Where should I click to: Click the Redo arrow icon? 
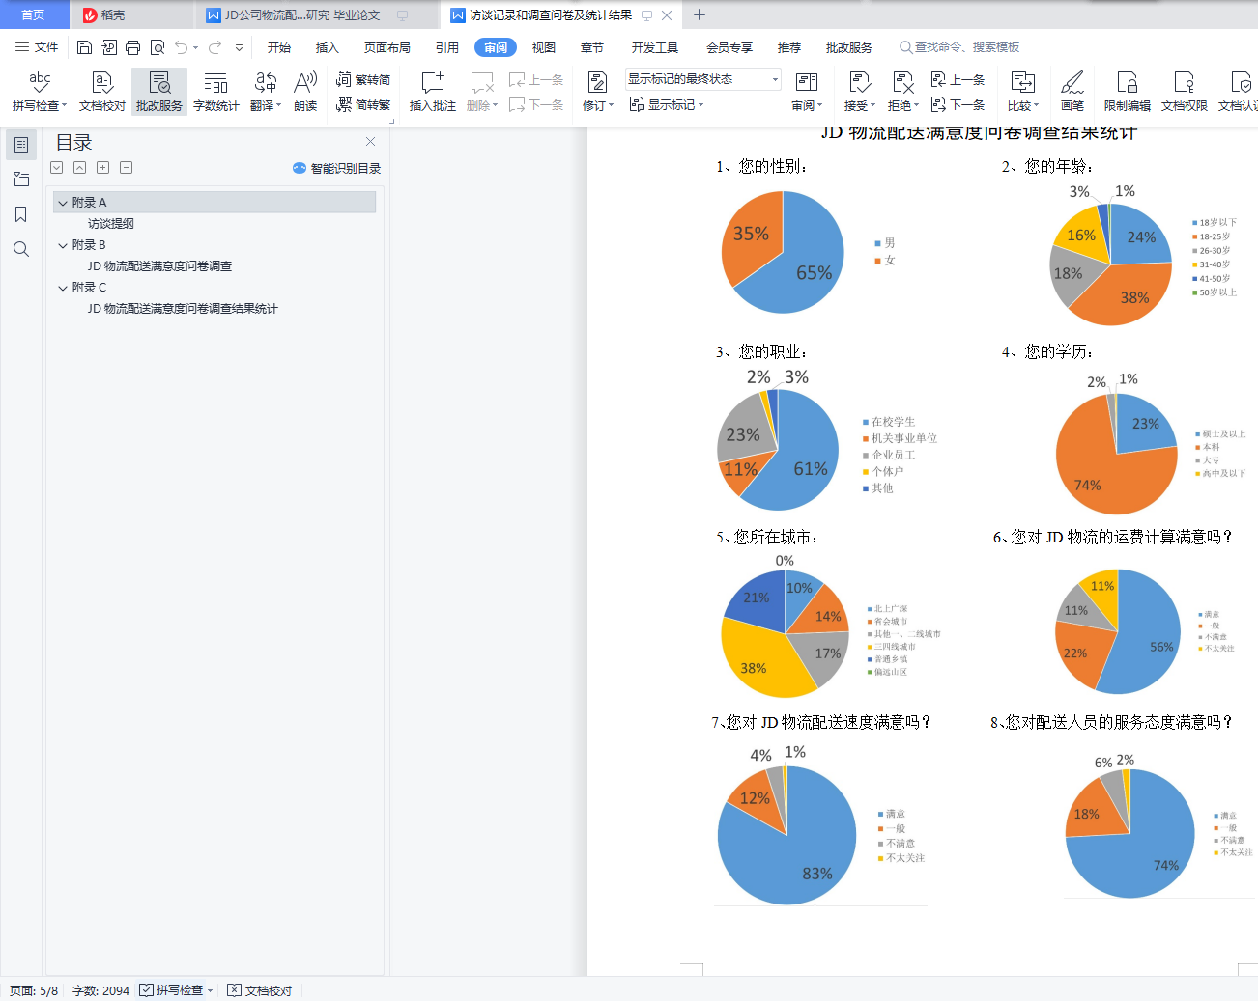tap(214, 47)
